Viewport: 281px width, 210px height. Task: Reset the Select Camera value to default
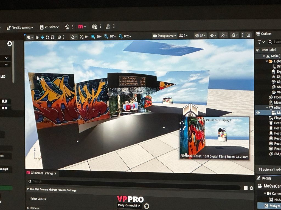pos(147,206)
